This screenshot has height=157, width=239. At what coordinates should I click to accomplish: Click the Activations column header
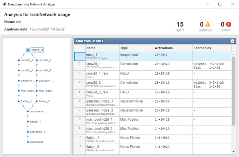(173, 48)
